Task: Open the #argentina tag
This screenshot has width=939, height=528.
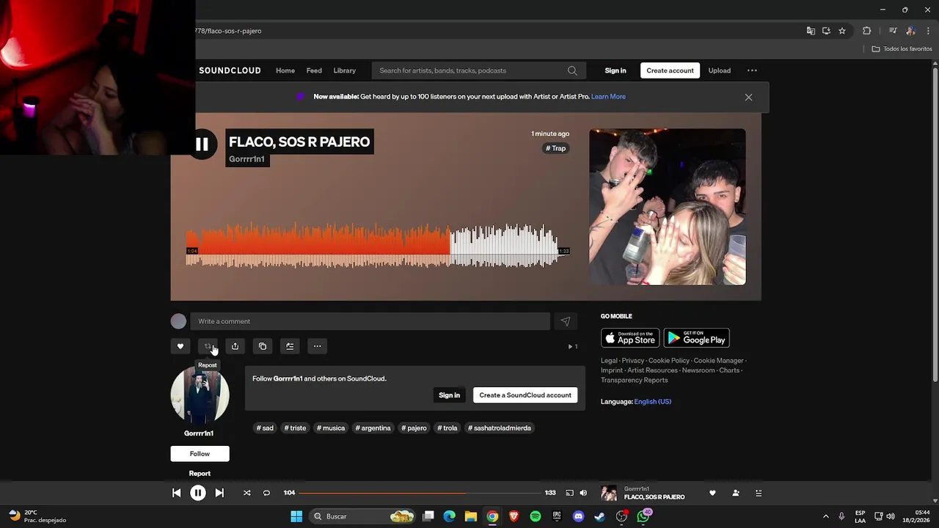Action: pos(373,428)
